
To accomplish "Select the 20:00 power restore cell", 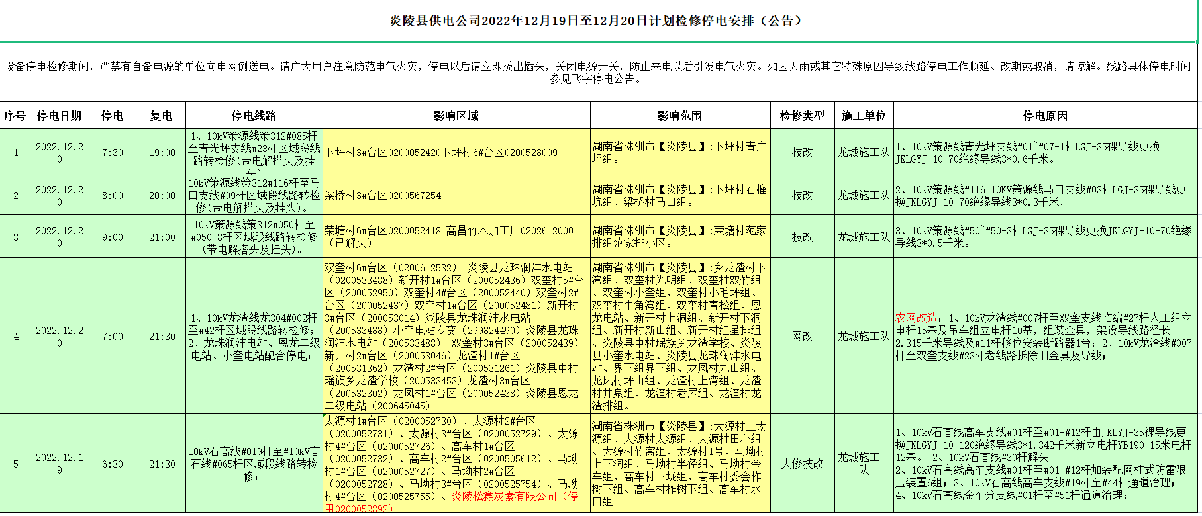I will [162, 196].
